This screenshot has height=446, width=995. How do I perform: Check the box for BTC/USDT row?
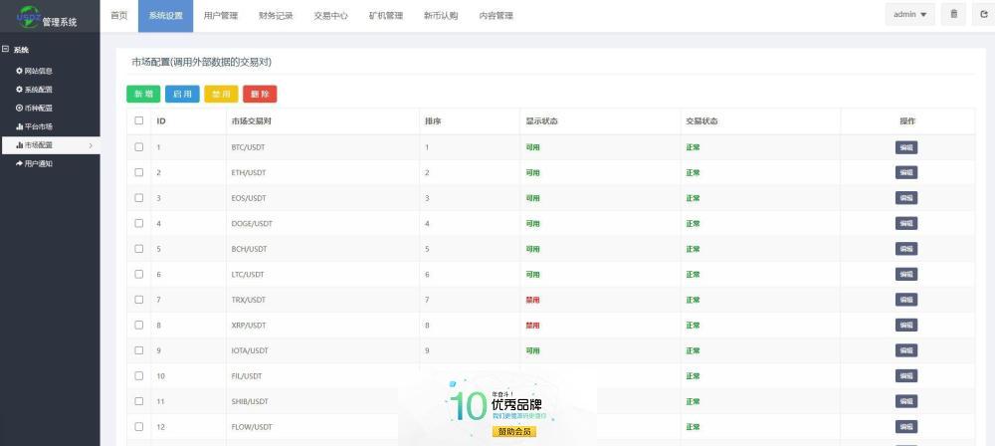(x=139, y=147)
